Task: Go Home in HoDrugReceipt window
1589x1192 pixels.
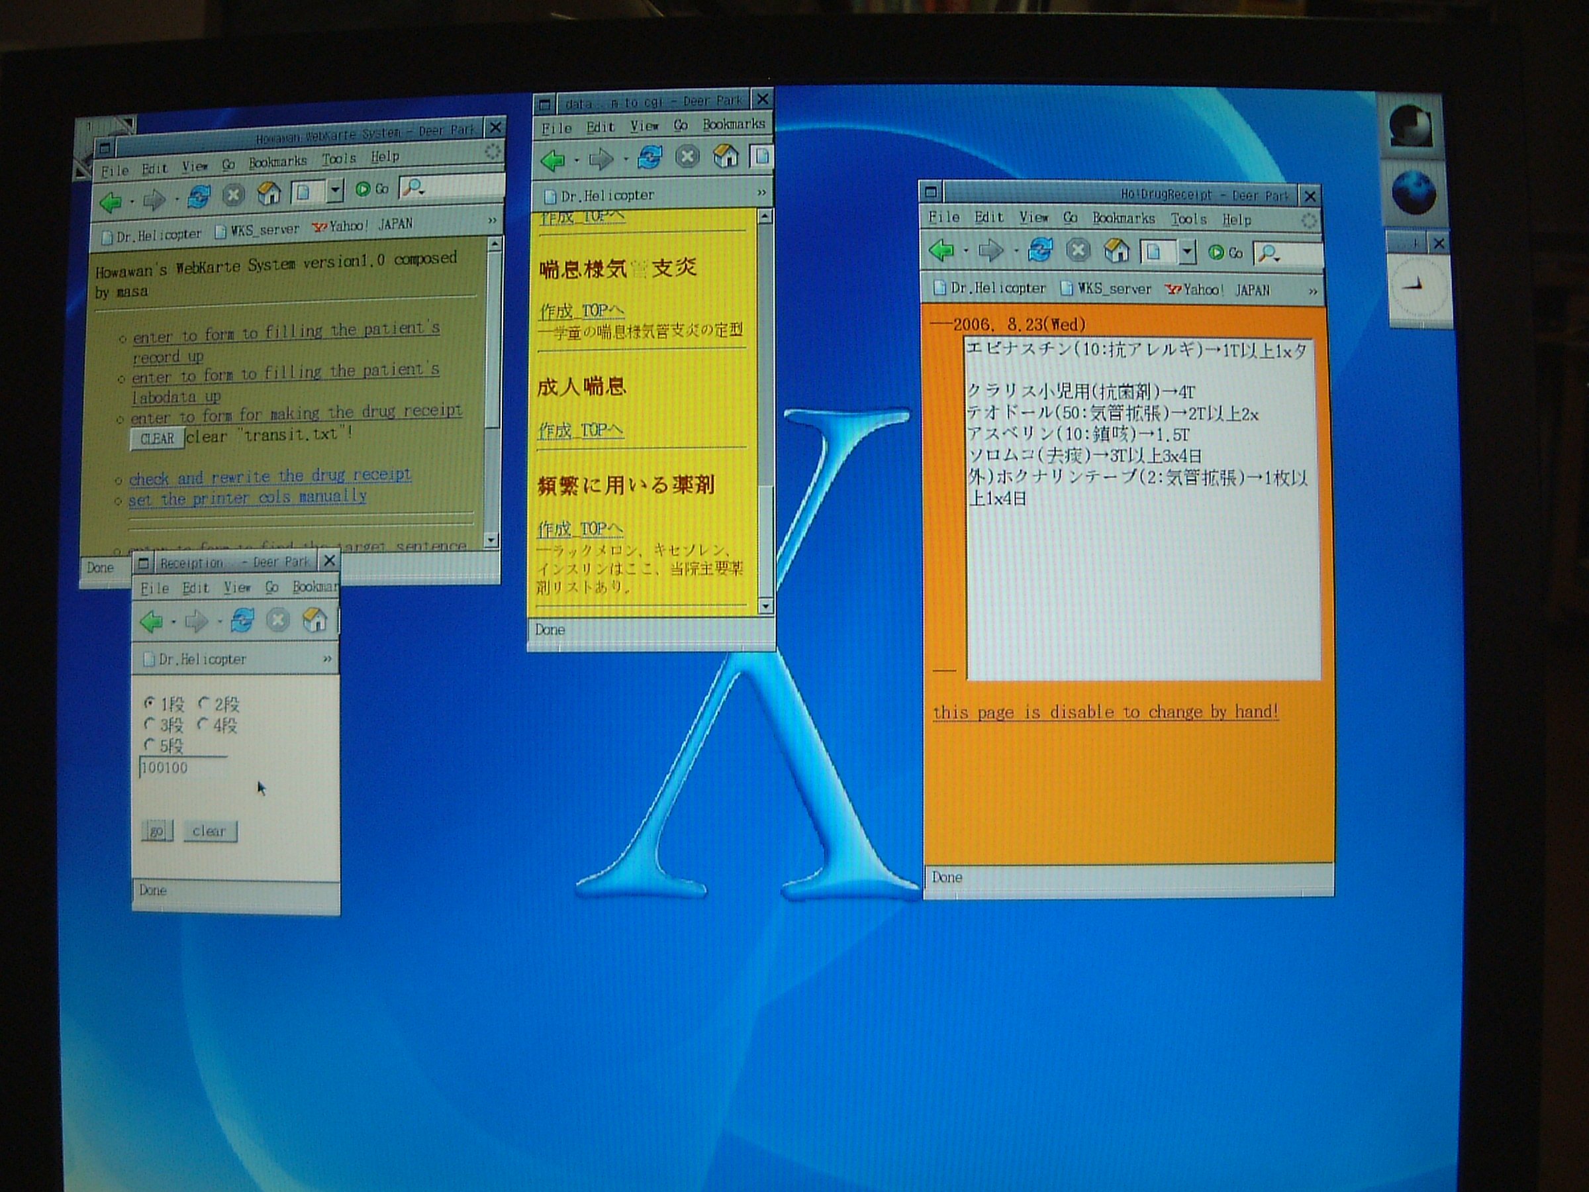Action: click(x=1116, y=250)
